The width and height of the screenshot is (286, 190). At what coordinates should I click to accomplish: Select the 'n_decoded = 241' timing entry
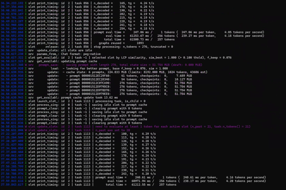click(x=77, y=25)
